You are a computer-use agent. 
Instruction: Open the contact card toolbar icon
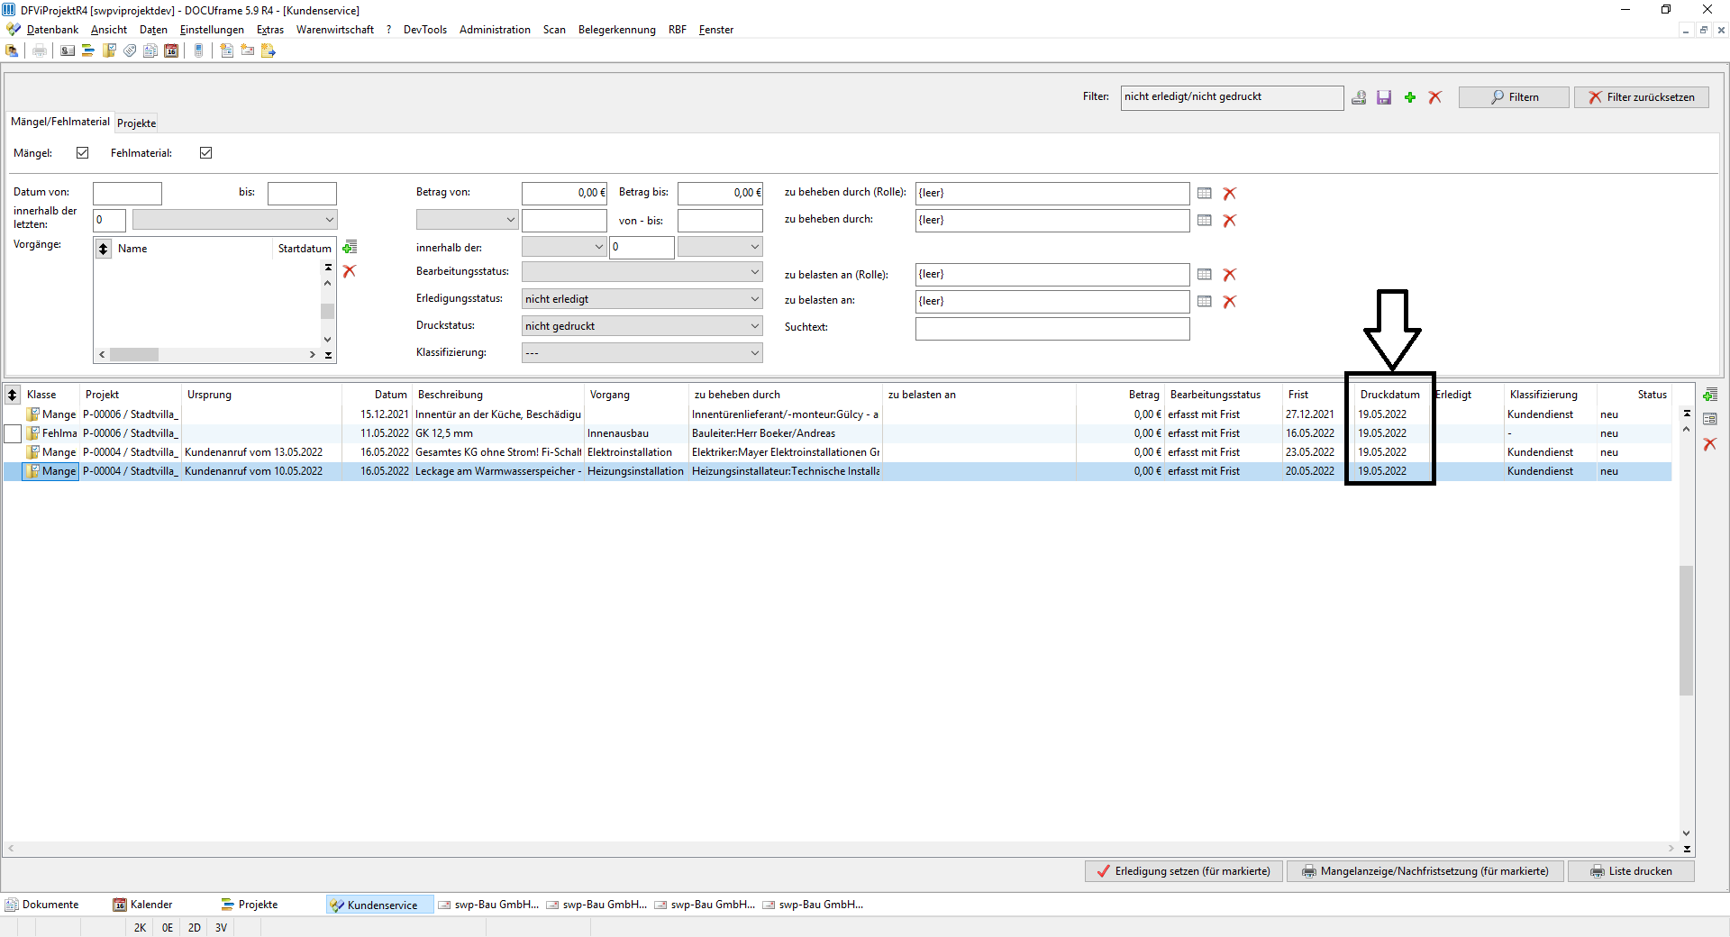(68, 50)
